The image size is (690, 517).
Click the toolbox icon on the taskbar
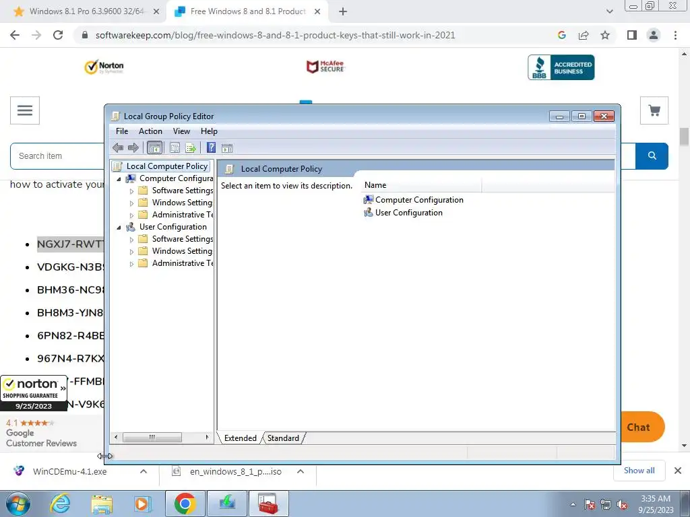point(268,504)
